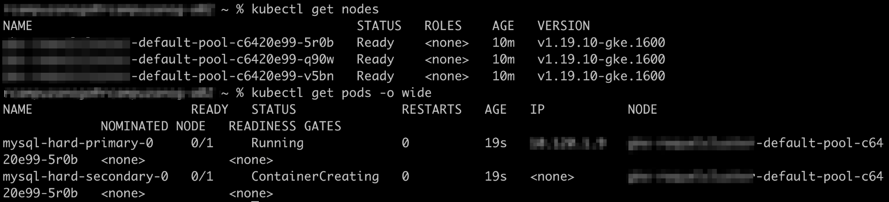Screen dimensions: 889x202
Task: Click the <none> IP of the secondary pod
Action: coord(552,177)
